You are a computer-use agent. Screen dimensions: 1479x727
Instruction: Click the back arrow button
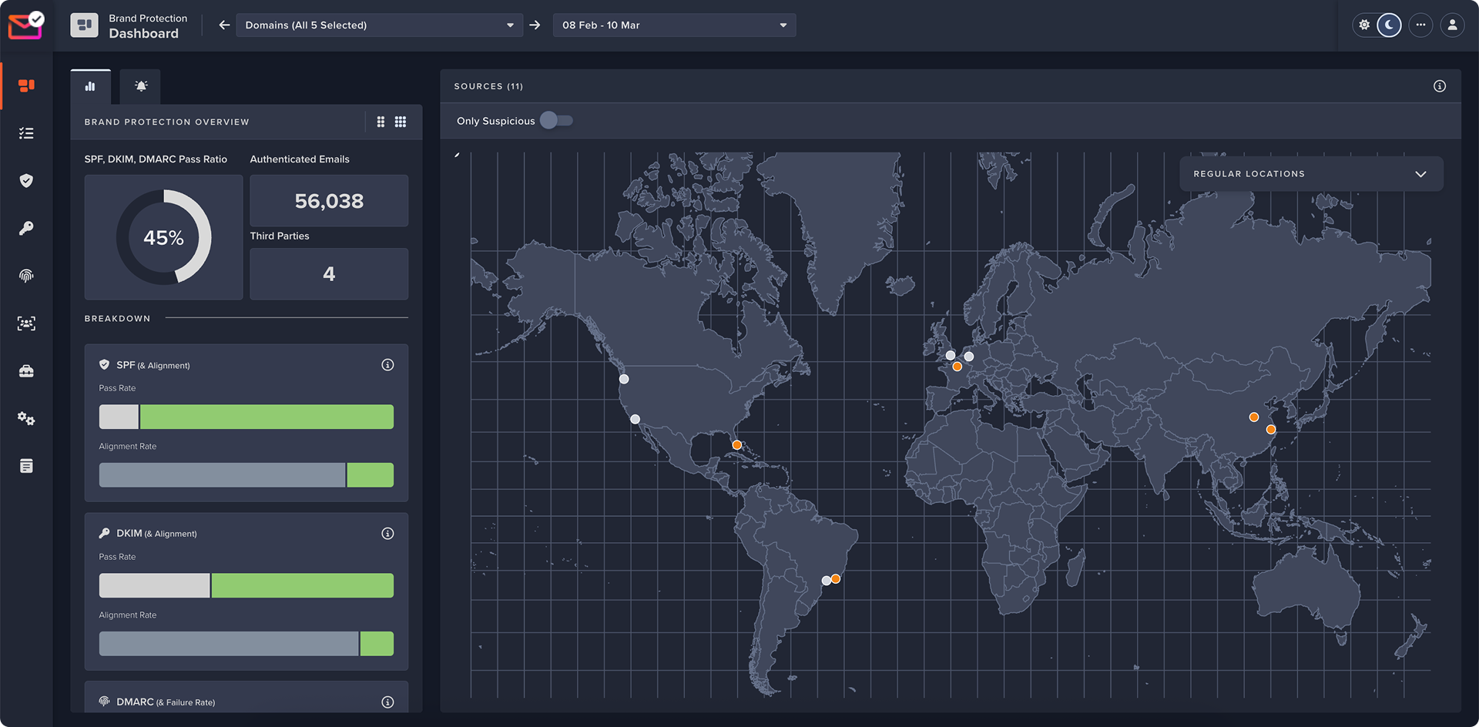coord(224,25)
